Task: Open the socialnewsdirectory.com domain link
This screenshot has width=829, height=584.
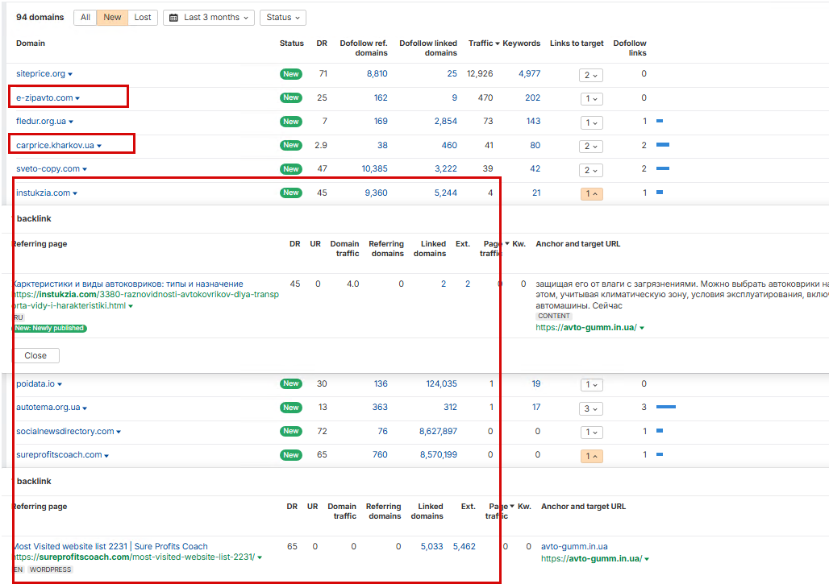Action: [65, 432]
